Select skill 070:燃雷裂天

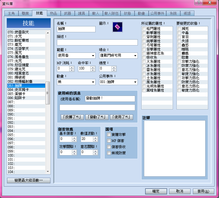coord(26,32)
